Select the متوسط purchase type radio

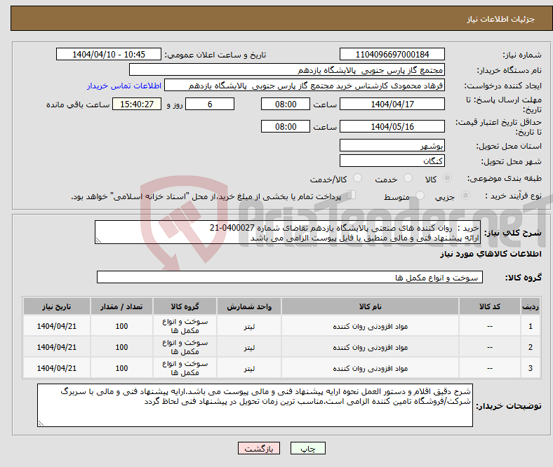click(x=420, y=195)
